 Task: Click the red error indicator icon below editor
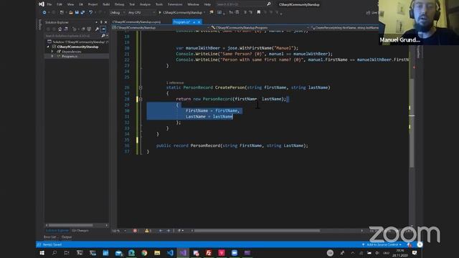point(136,231)
